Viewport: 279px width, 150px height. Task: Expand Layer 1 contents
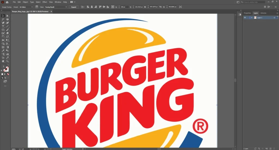[251, 18]
